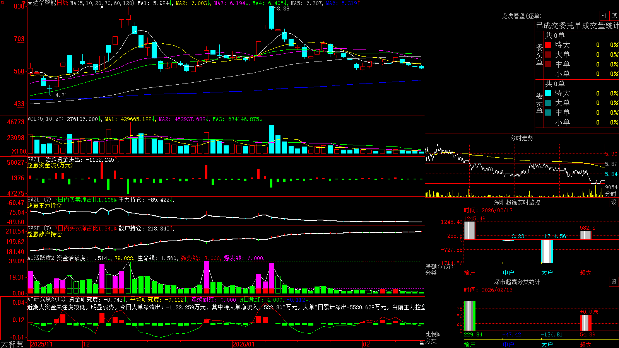
Task: Click the 5.90 price on 分时走势 chart
Action: (x=612, y=154)
